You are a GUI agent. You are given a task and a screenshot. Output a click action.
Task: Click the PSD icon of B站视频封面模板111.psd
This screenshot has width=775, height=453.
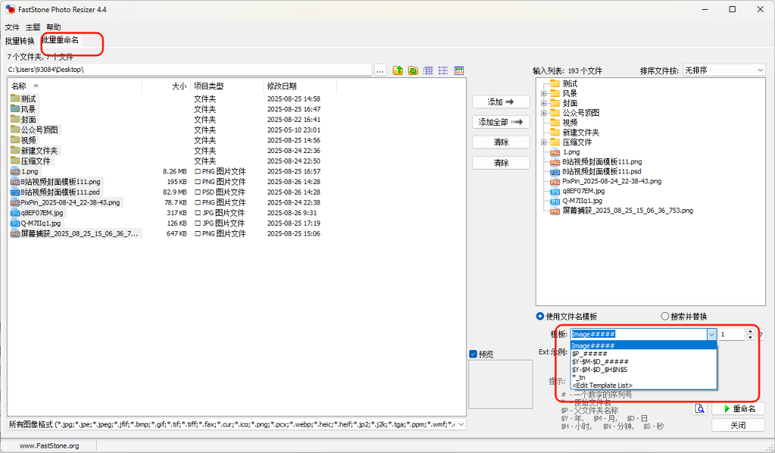coord(15,192)
